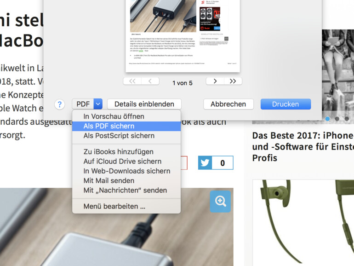Choose Als PDF sichern
Viewport: 354px width, 266px height.
tap(126, 126)
